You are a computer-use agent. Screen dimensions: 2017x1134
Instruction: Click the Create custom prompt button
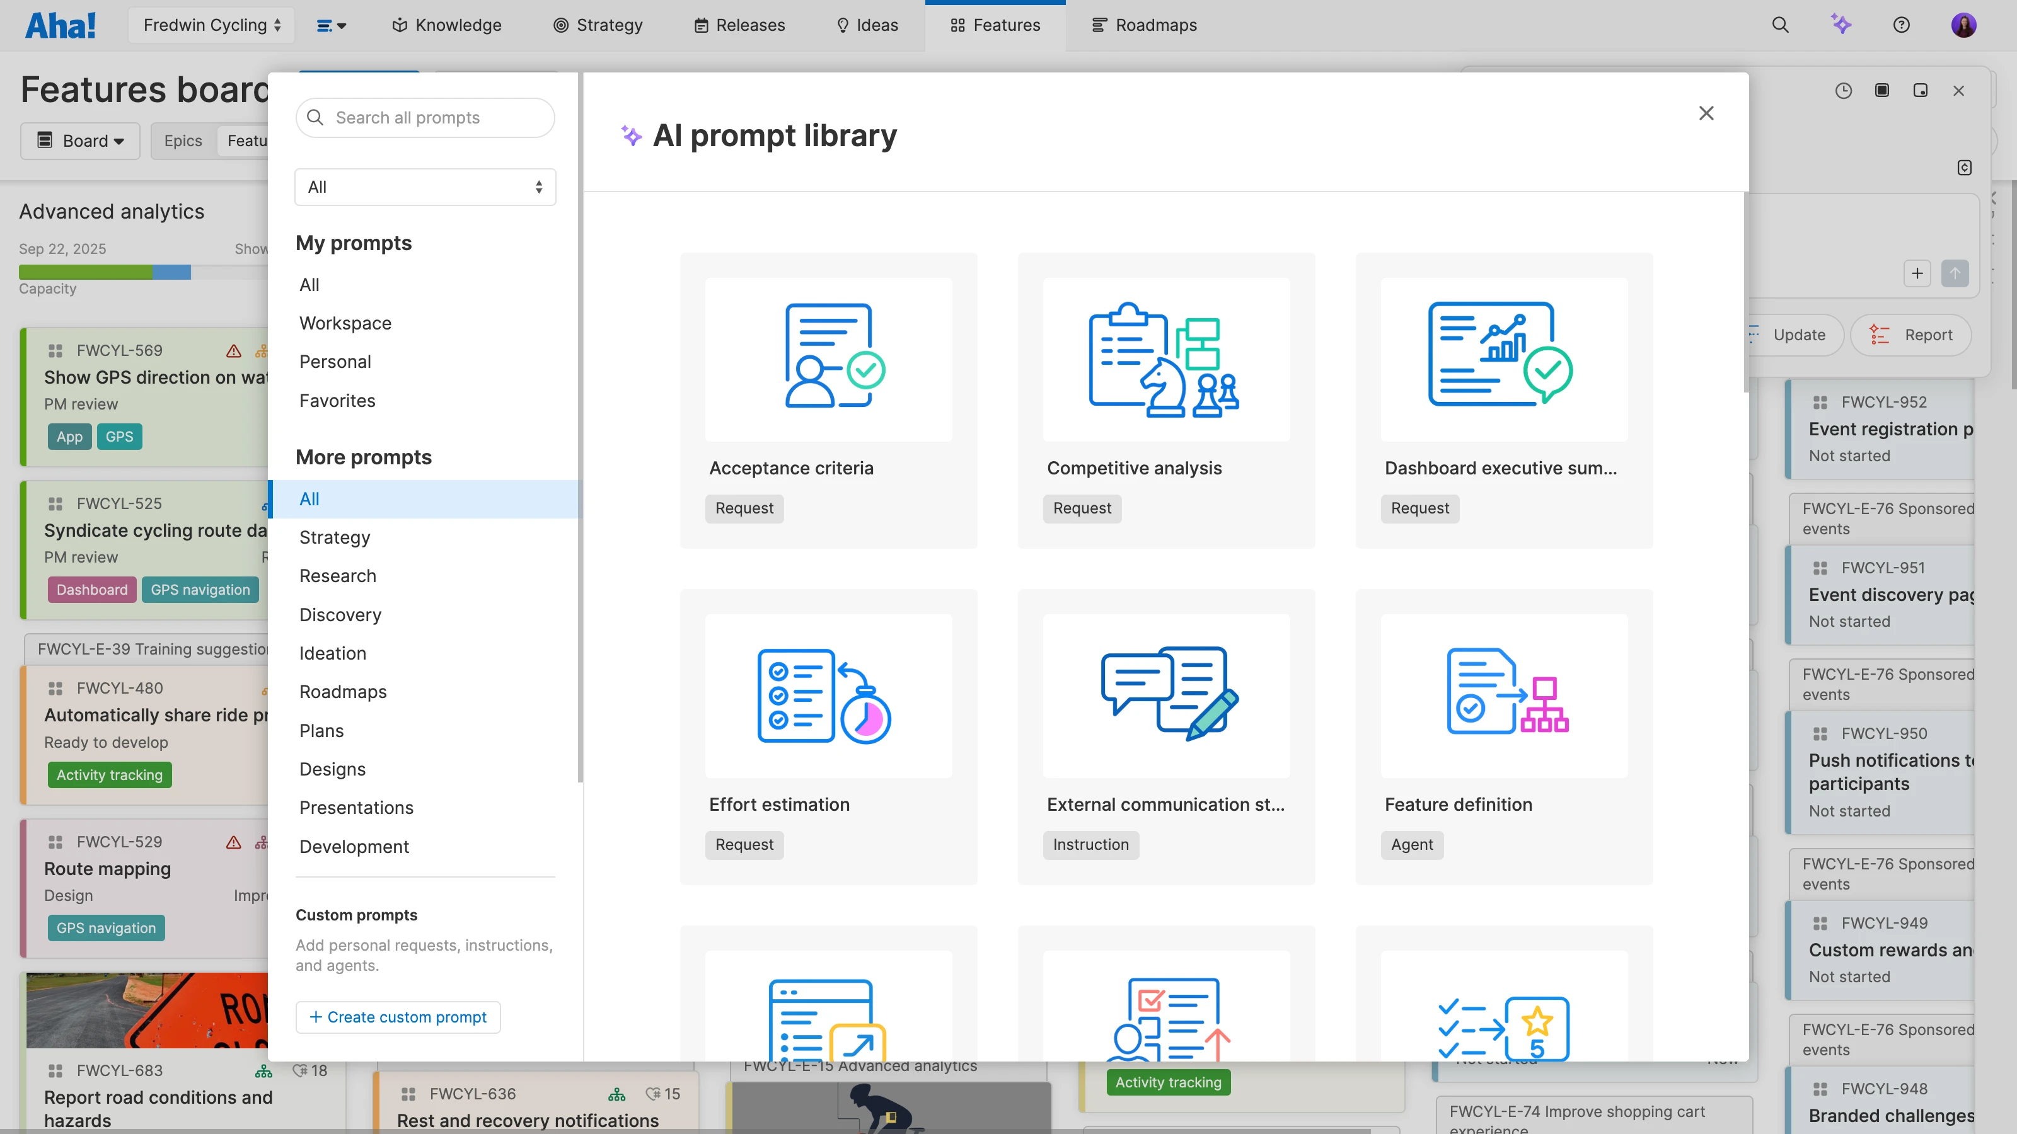(398, 1017)
